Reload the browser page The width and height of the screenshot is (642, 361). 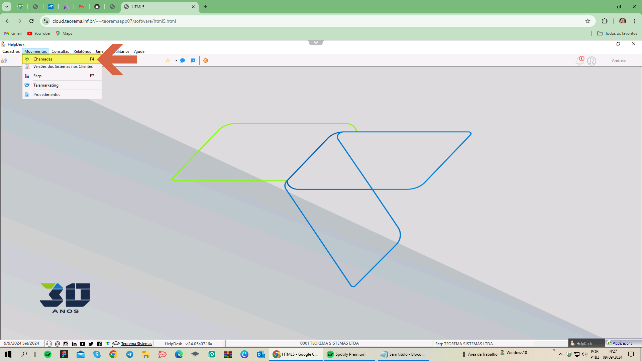[x=31, y=21]
